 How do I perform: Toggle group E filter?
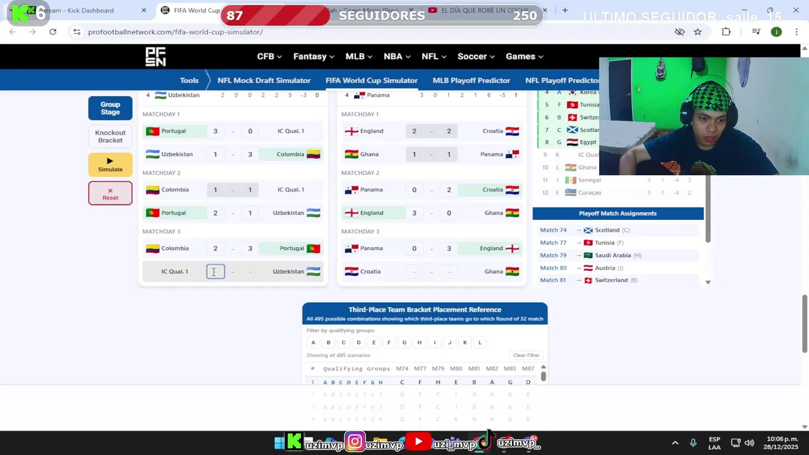[x=374, y=343]
